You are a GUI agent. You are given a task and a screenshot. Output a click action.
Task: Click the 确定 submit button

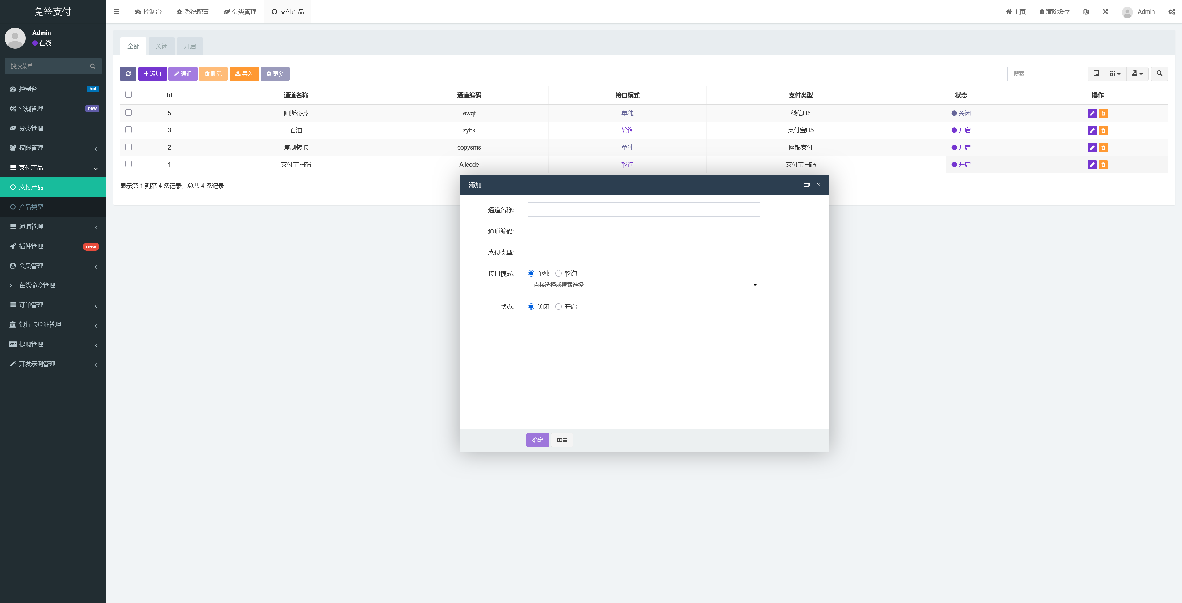coord(537,440)
